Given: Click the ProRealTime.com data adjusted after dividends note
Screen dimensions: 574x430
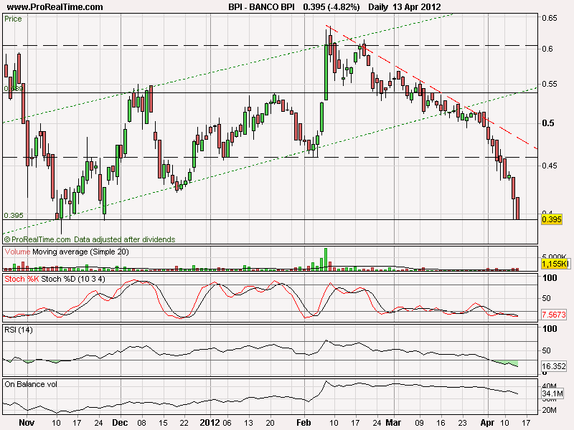Looking at the screenshot, I should click(x=89, y=239).
